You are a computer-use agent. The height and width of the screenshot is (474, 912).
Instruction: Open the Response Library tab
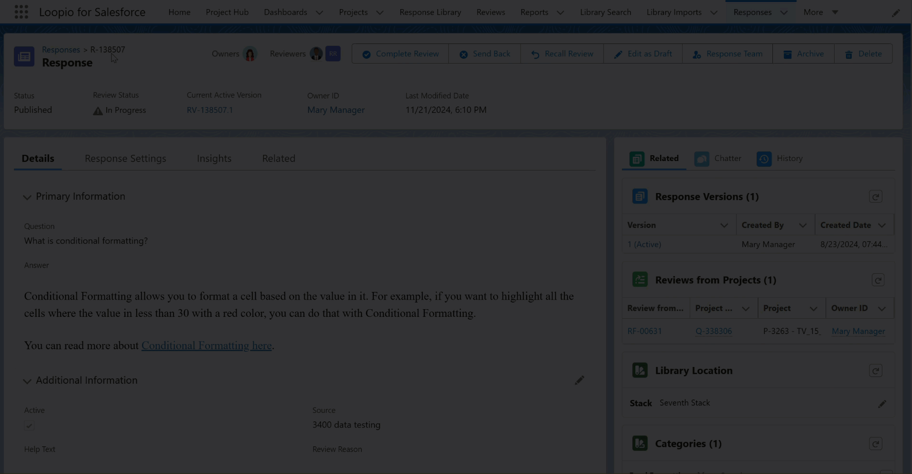pos(430,12)
